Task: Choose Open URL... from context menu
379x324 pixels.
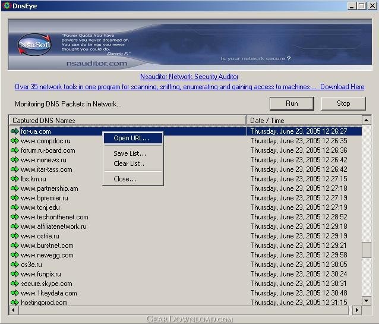Action: (x=133, y=138)
